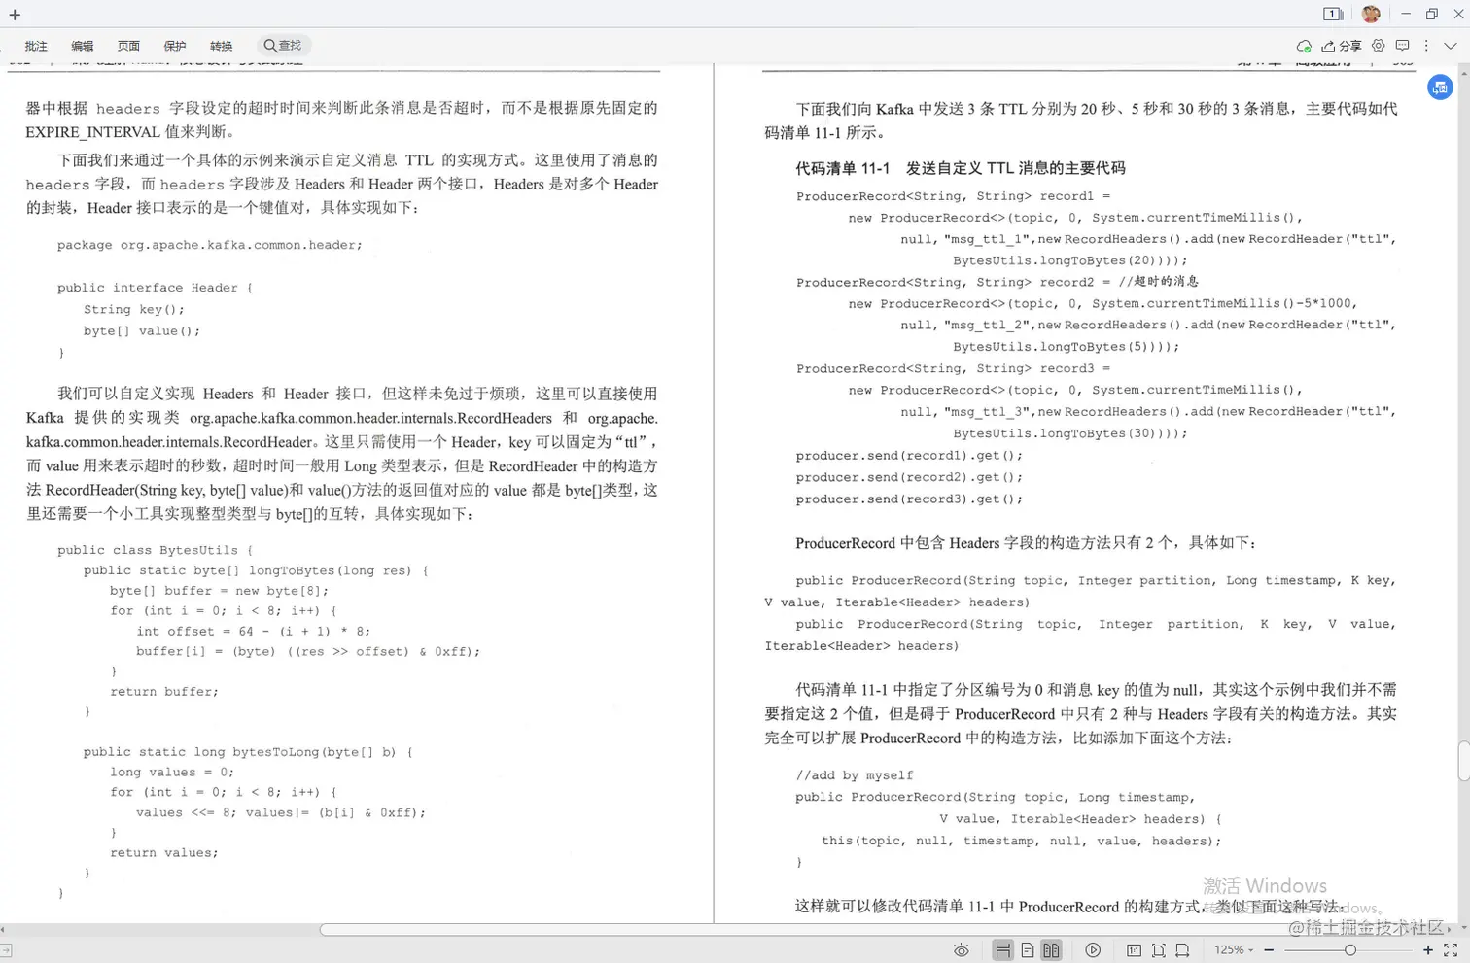1470x963 pixels.
Task: Select single page view mode
Action: click(1028, 949)
